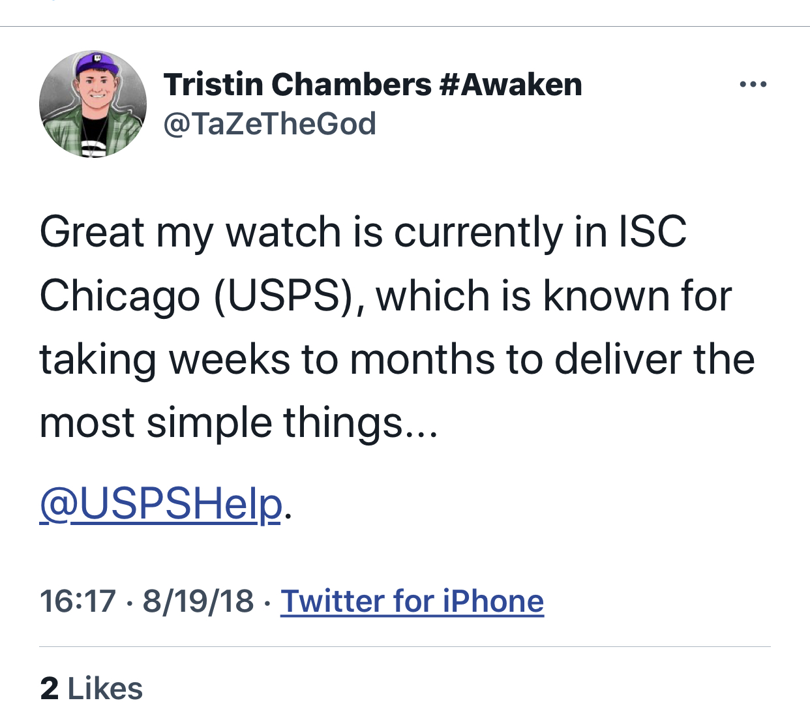
Task: Open the Tristin Chambers display name
Action: (297, 85)
